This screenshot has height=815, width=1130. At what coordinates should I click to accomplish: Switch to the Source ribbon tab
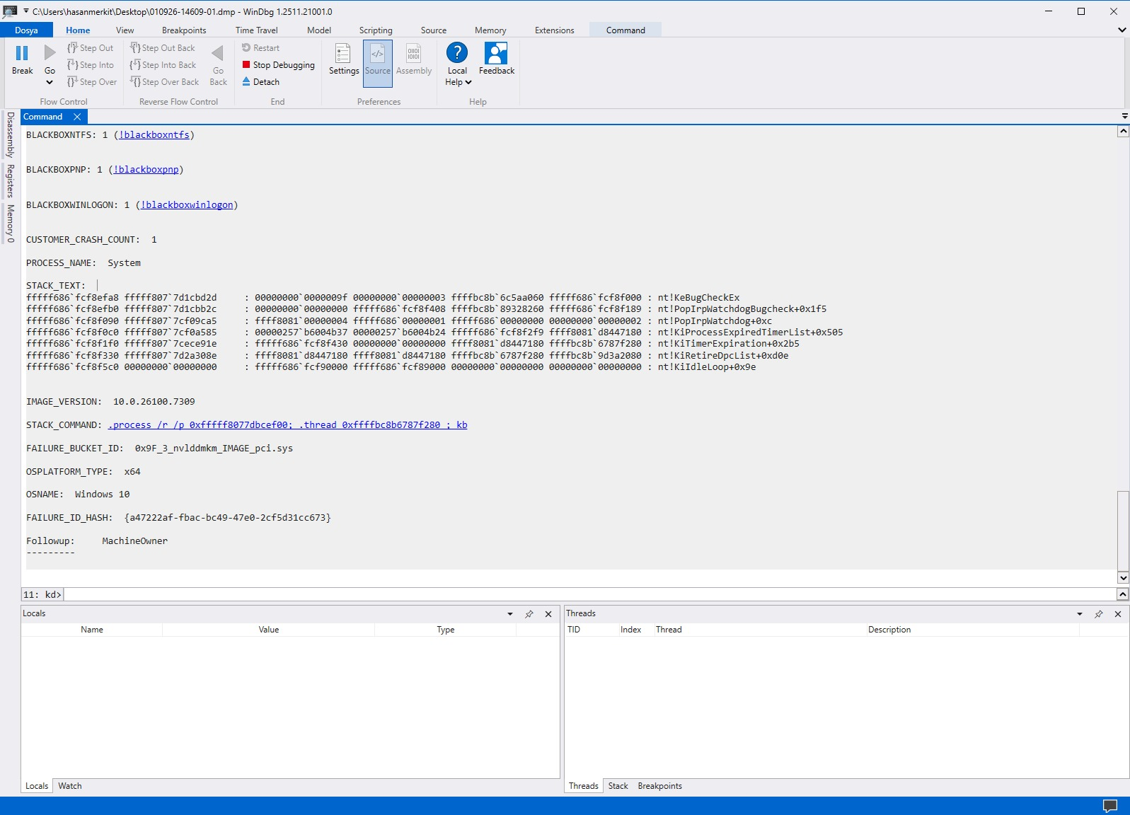(x=434, y=30)
